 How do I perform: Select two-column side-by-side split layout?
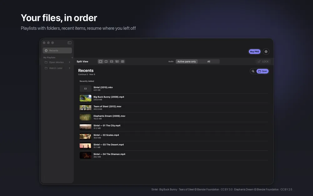click(x=106, y=61)
